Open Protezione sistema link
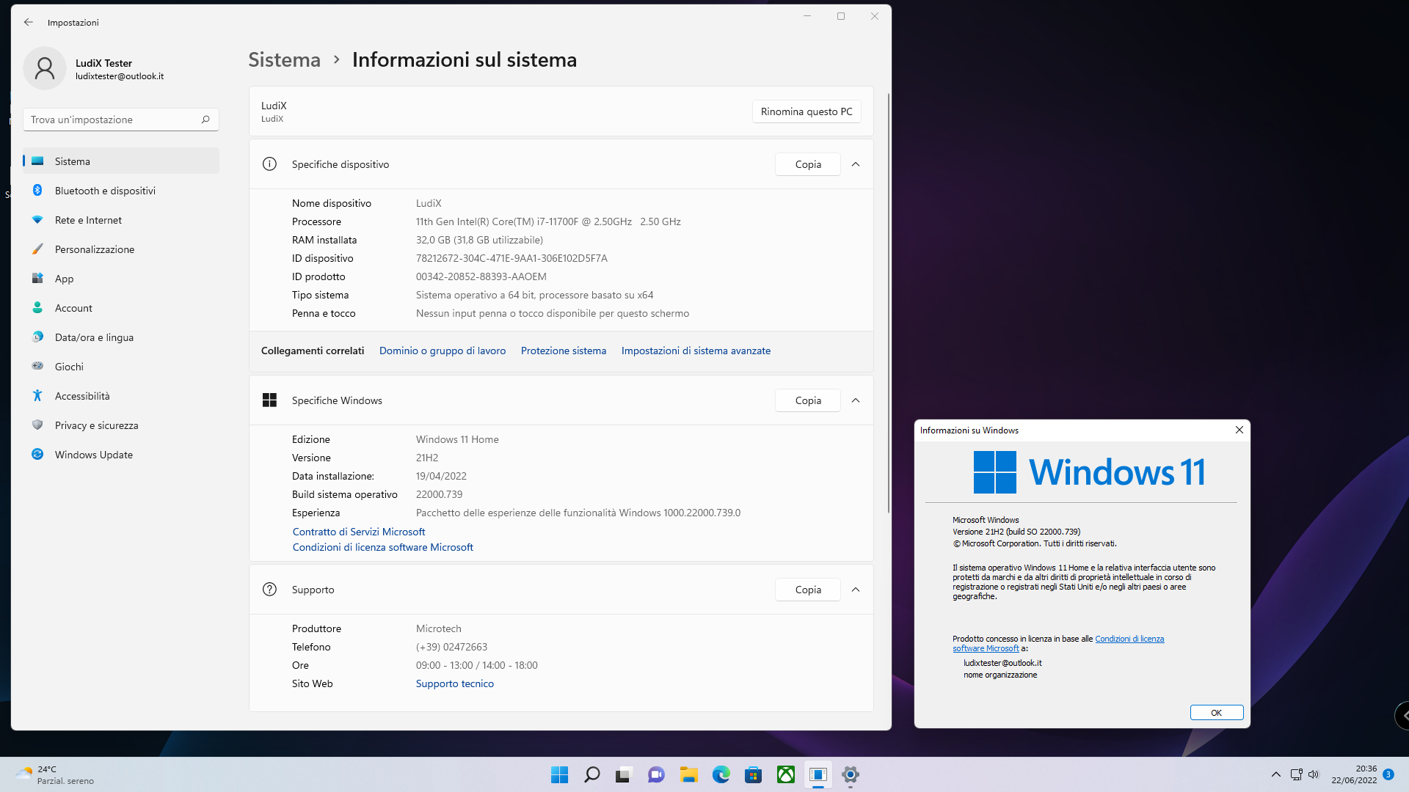The height and width of the screenshot is (792, 1409). (564, 351)
